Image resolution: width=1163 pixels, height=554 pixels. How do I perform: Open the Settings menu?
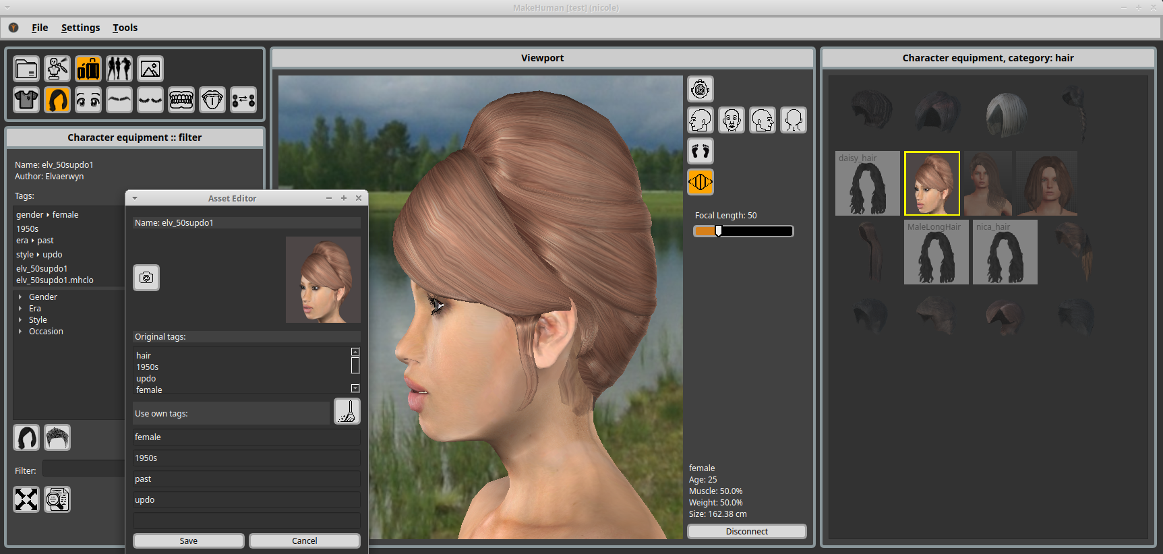80,28
